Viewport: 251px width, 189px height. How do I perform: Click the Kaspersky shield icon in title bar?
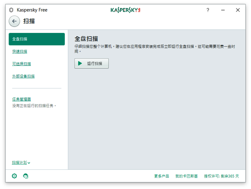[11, 10]
